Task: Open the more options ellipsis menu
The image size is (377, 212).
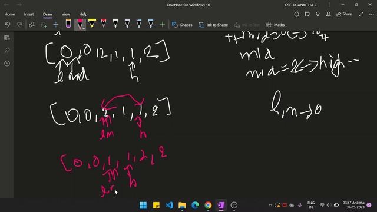Action: pyautogui.click(x=372, y=14)
